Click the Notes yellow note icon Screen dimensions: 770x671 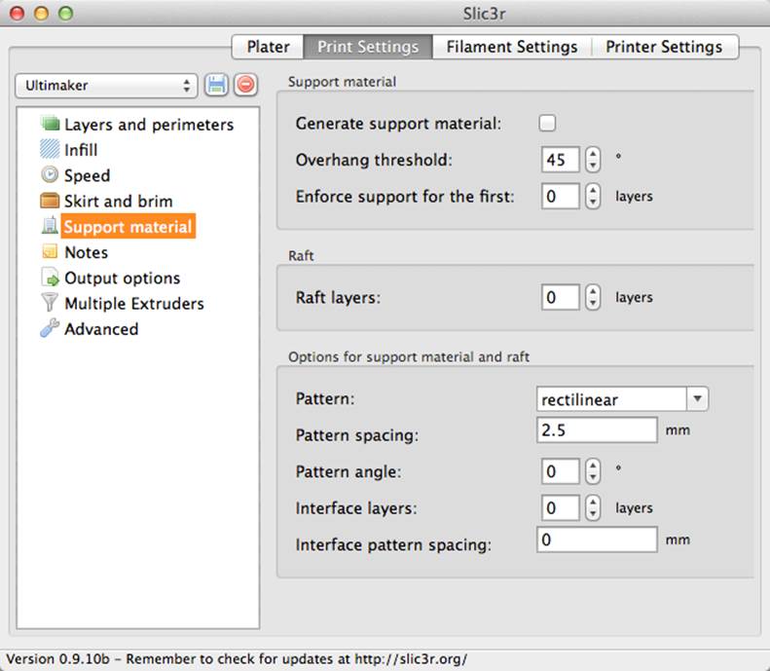tap(50, 251)
